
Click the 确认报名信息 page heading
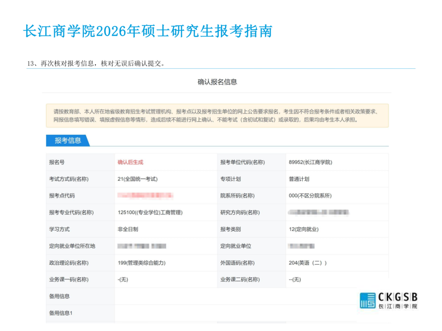pyautogui.click(x=217, y=82)
